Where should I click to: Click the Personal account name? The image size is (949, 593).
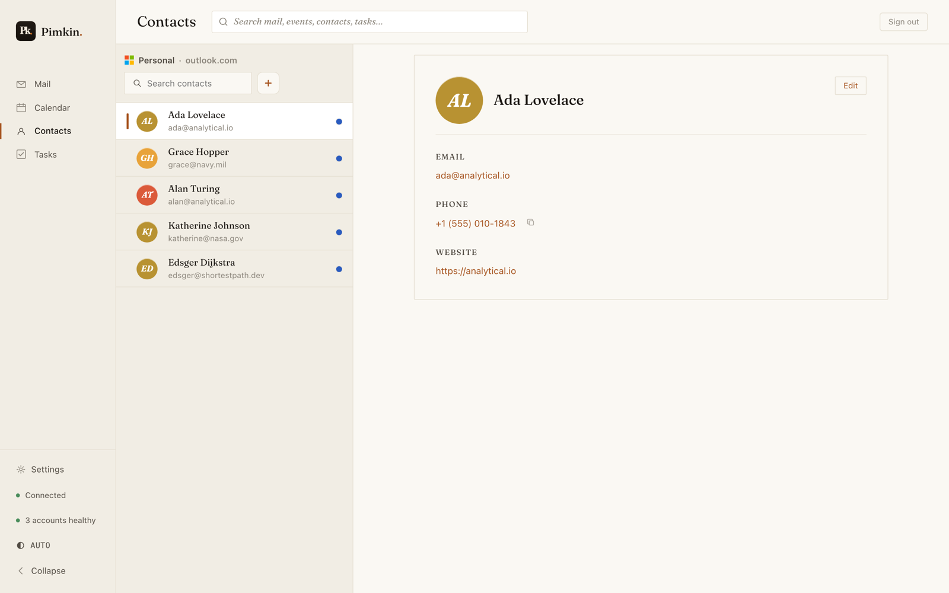157,60
